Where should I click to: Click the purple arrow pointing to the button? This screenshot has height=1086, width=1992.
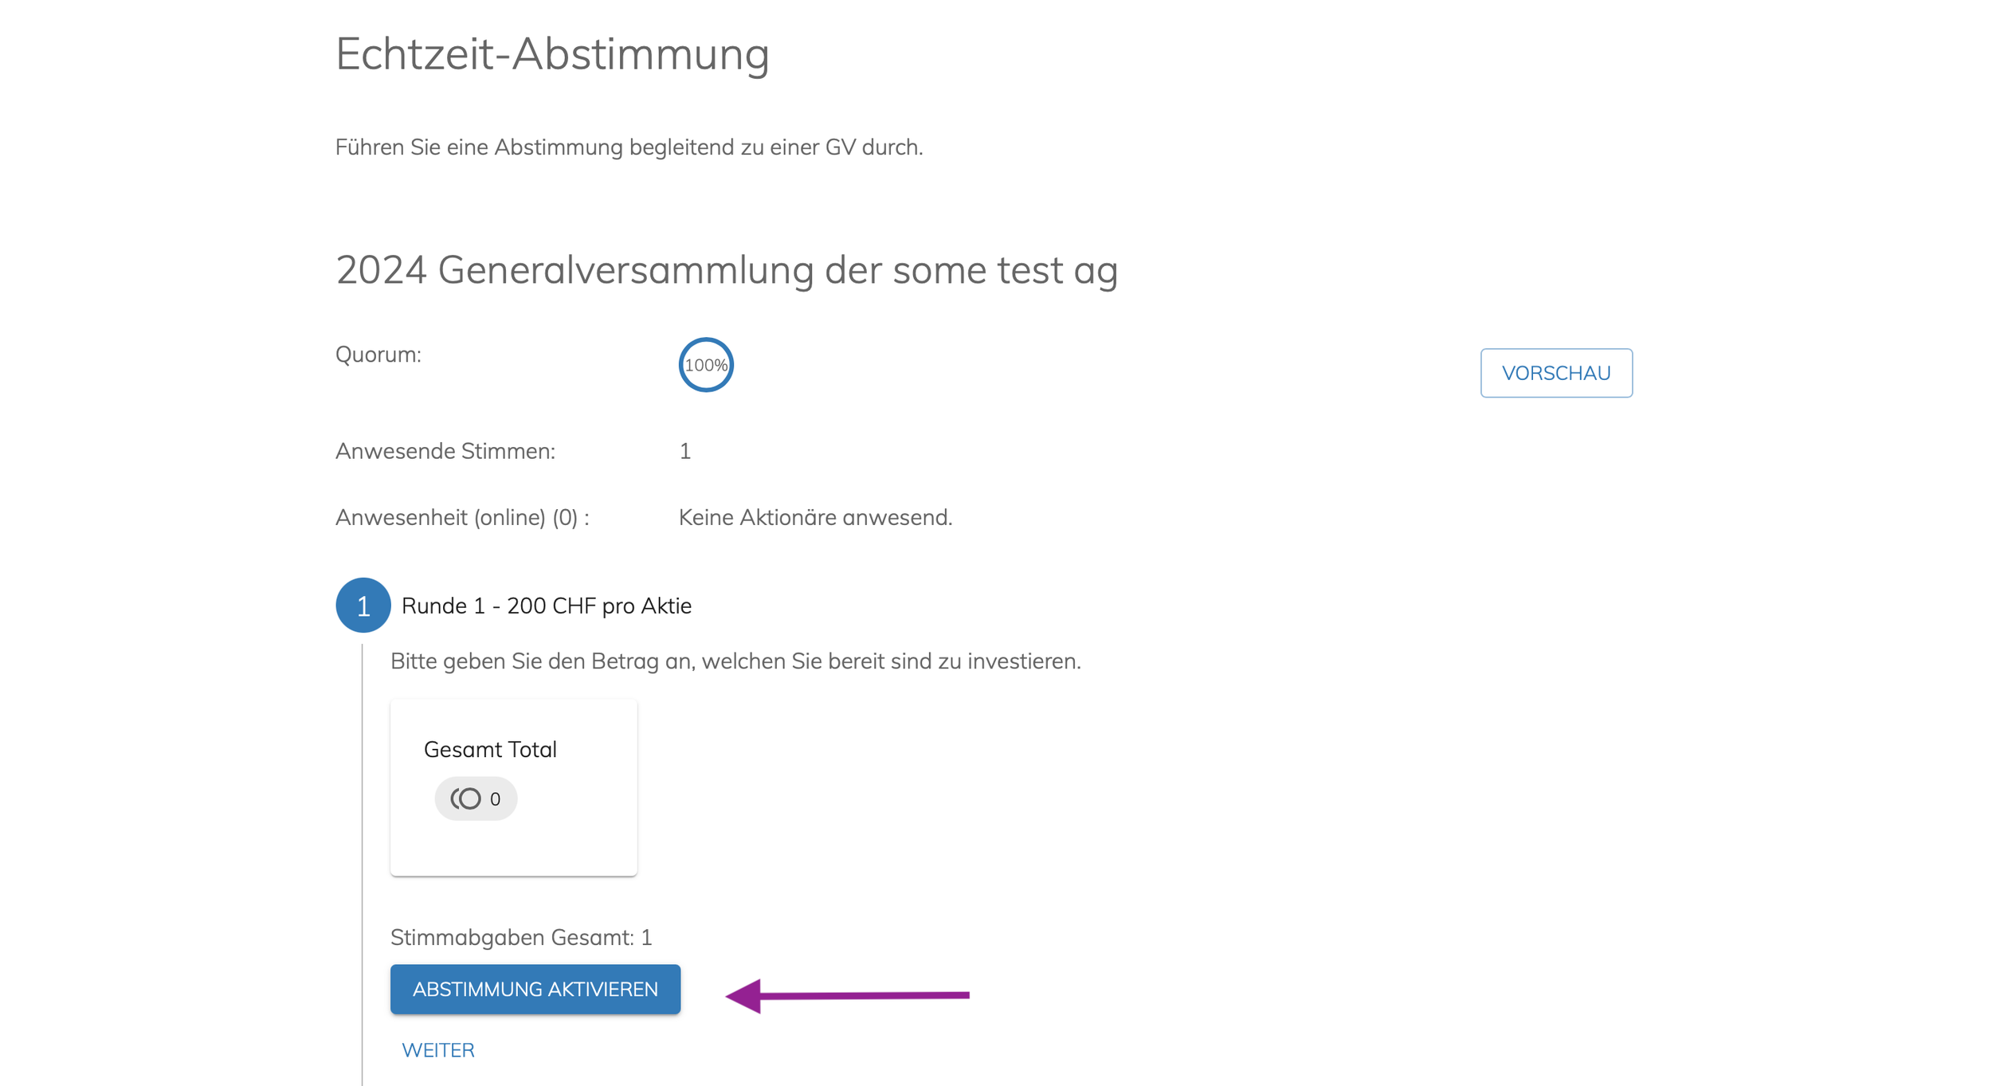[847, 994]
